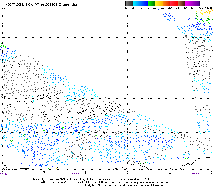Click the note line starting 'Note: 1) Times are GMT'

[91, 179]
